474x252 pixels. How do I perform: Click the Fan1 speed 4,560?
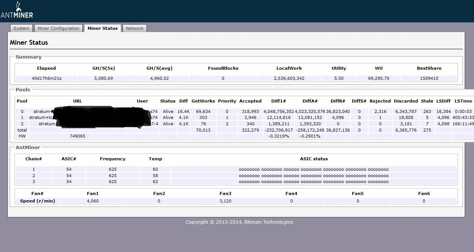[x=93, y=201]
